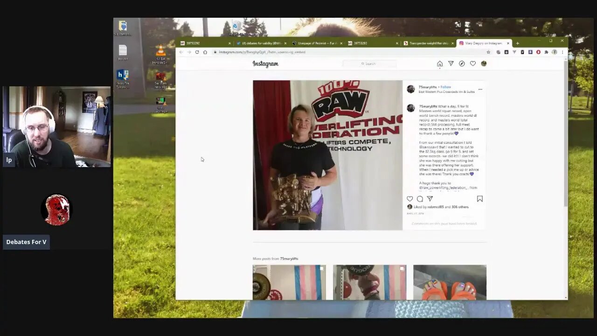The image size is (597, 336).
Task: Select the green-thumbnail mp4 desktop file
Action: pos(160,105)
